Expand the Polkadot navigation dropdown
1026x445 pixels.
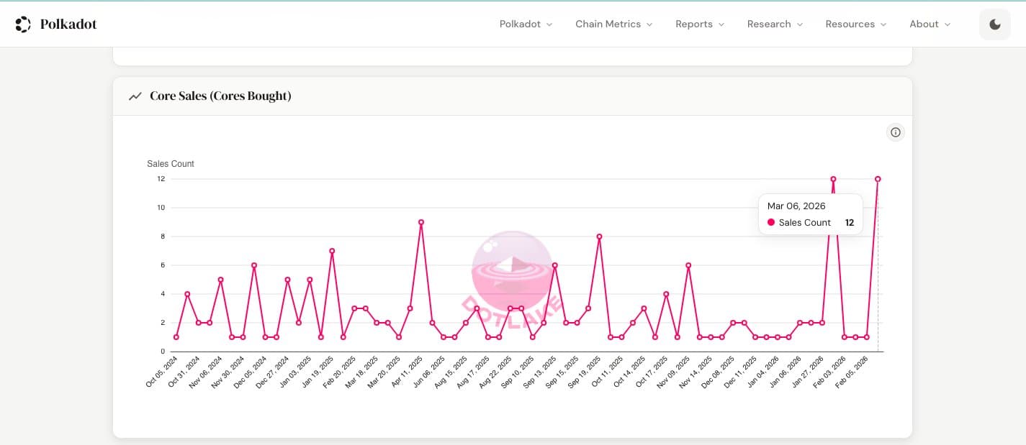[526, 24]
